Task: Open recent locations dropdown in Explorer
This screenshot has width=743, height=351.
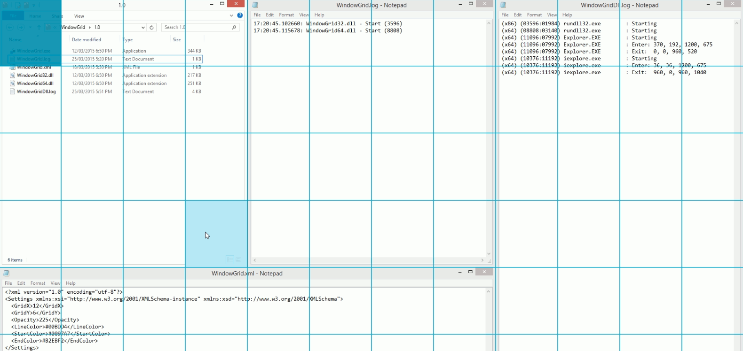Action: tap(31, 27)
